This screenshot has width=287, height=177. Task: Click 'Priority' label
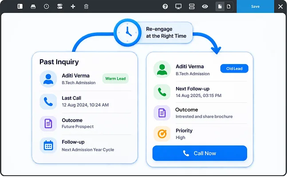pos(184,131)
